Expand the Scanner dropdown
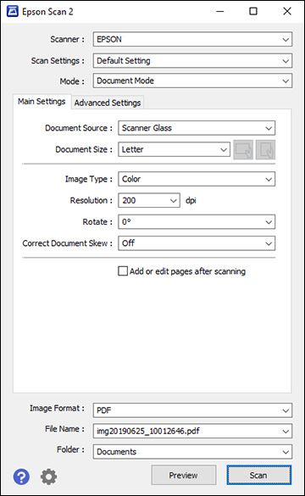Viewport: 305px width, 496px height. [x=192, y=39]
